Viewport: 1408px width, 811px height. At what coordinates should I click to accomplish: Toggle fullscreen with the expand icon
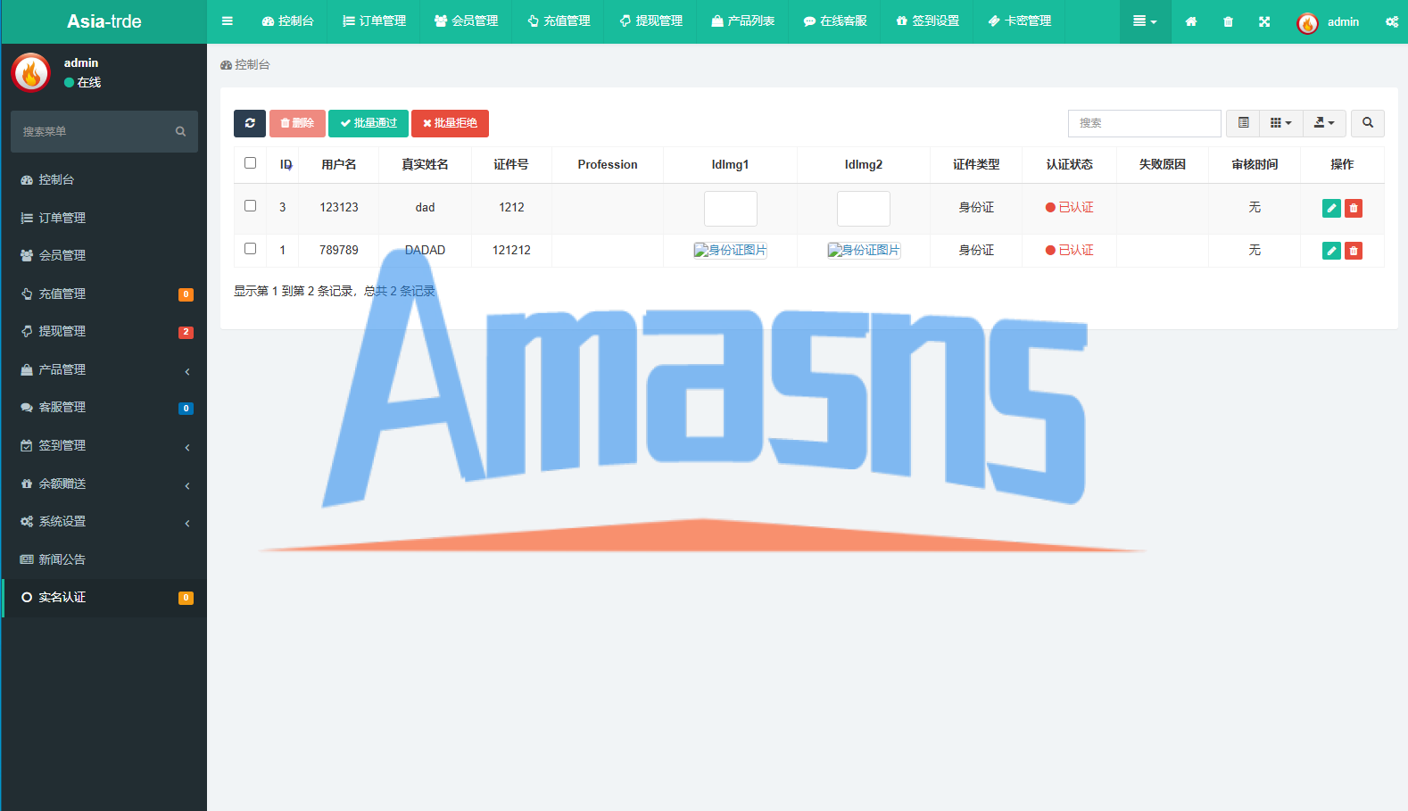pos(1264,21)
